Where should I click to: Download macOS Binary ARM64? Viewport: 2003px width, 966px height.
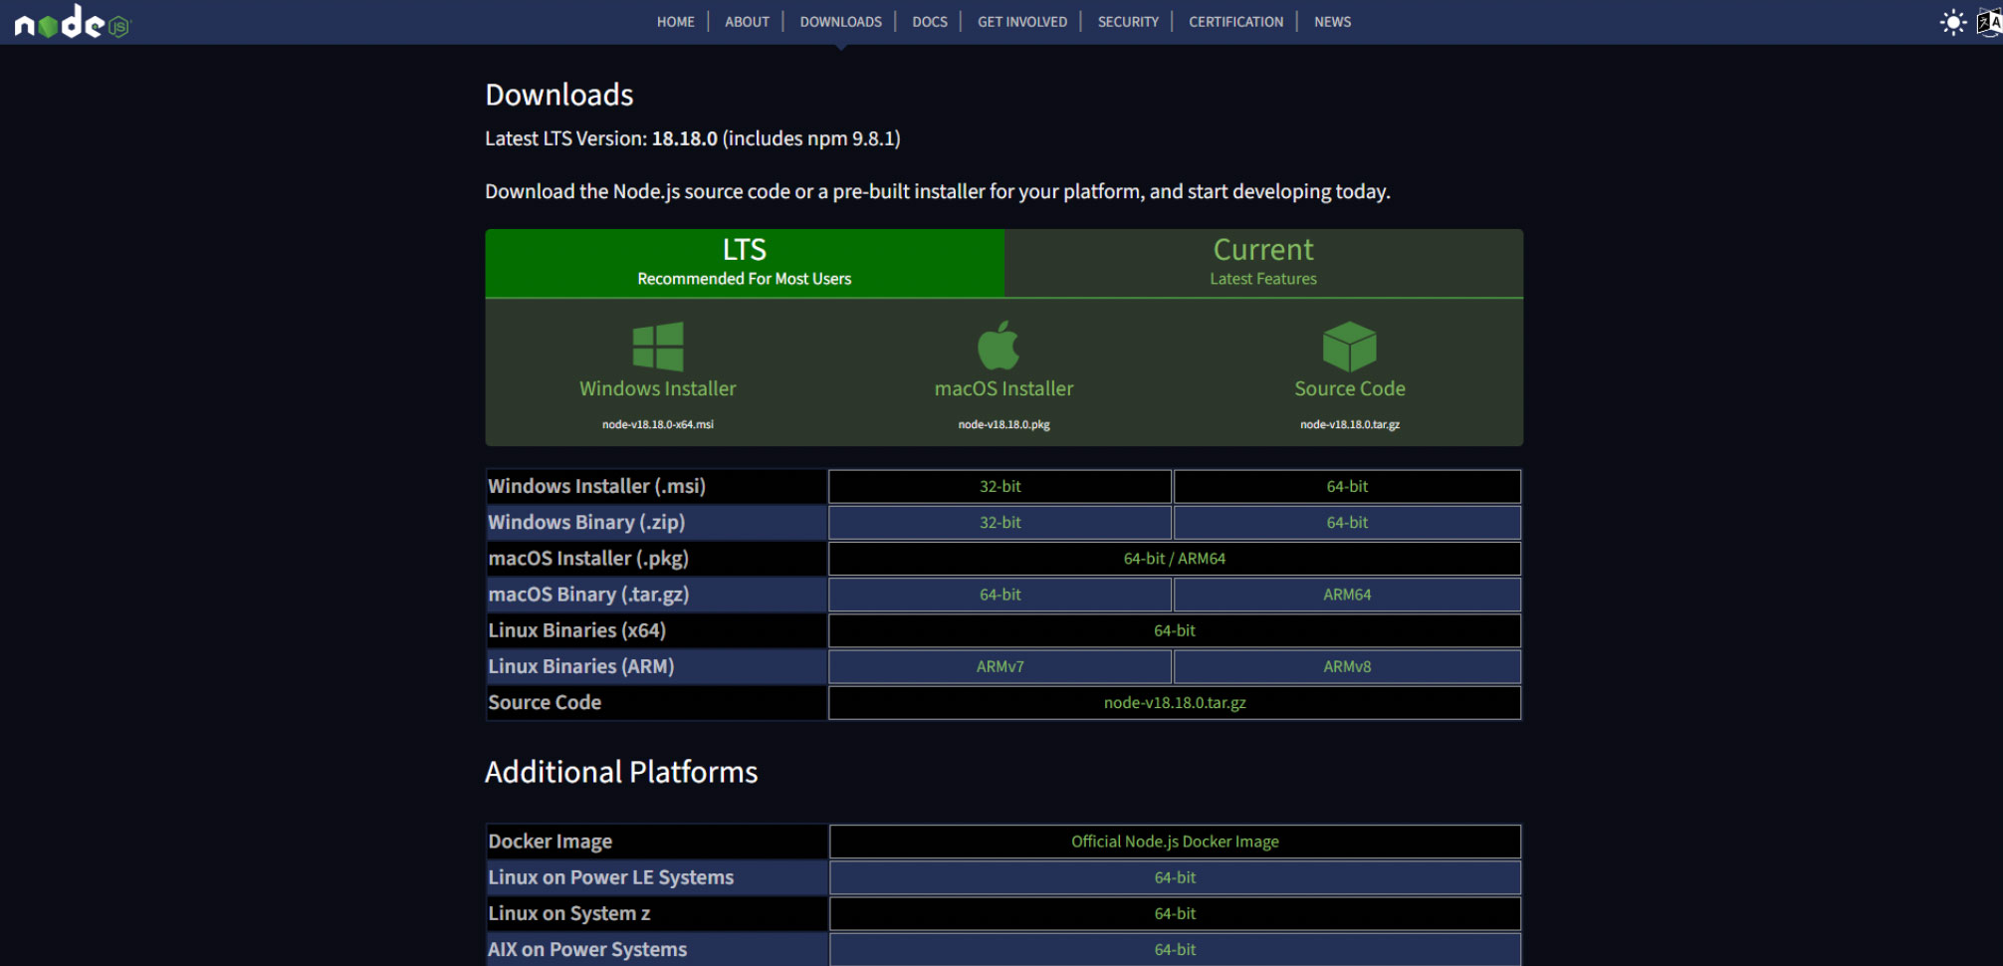coord(1347,595)
